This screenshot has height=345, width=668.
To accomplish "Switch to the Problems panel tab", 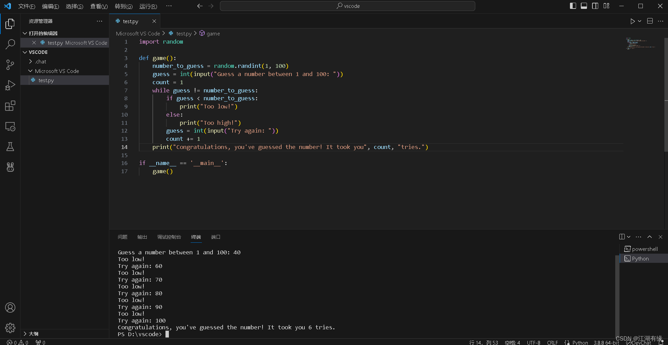I will 123,237.
